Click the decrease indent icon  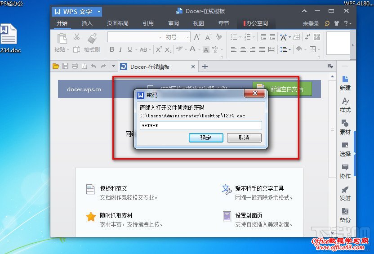[263, 37]
